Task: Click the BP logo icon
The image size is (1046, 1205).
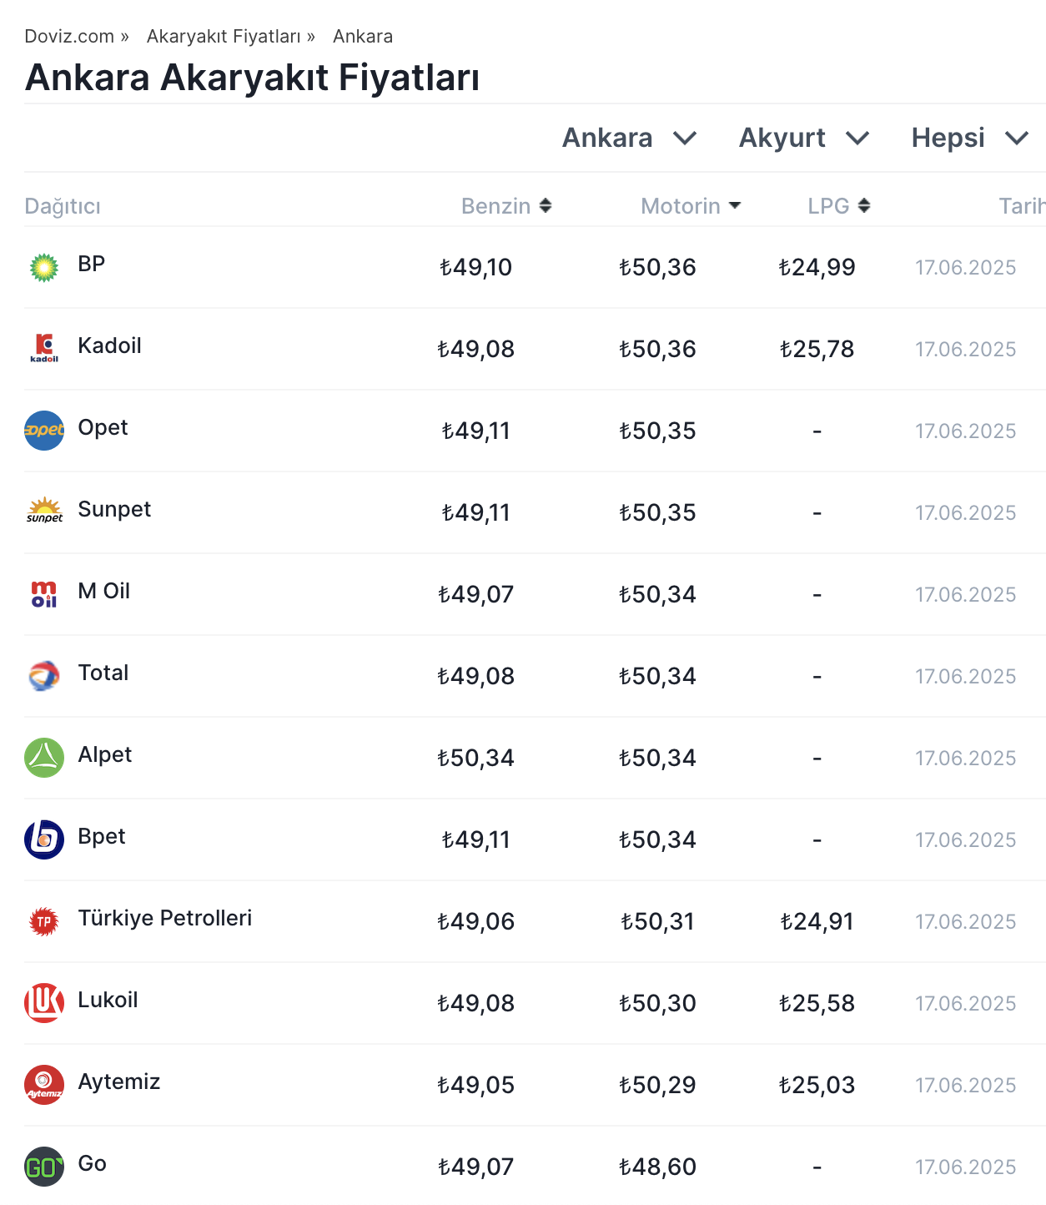Action: (44, 268)
